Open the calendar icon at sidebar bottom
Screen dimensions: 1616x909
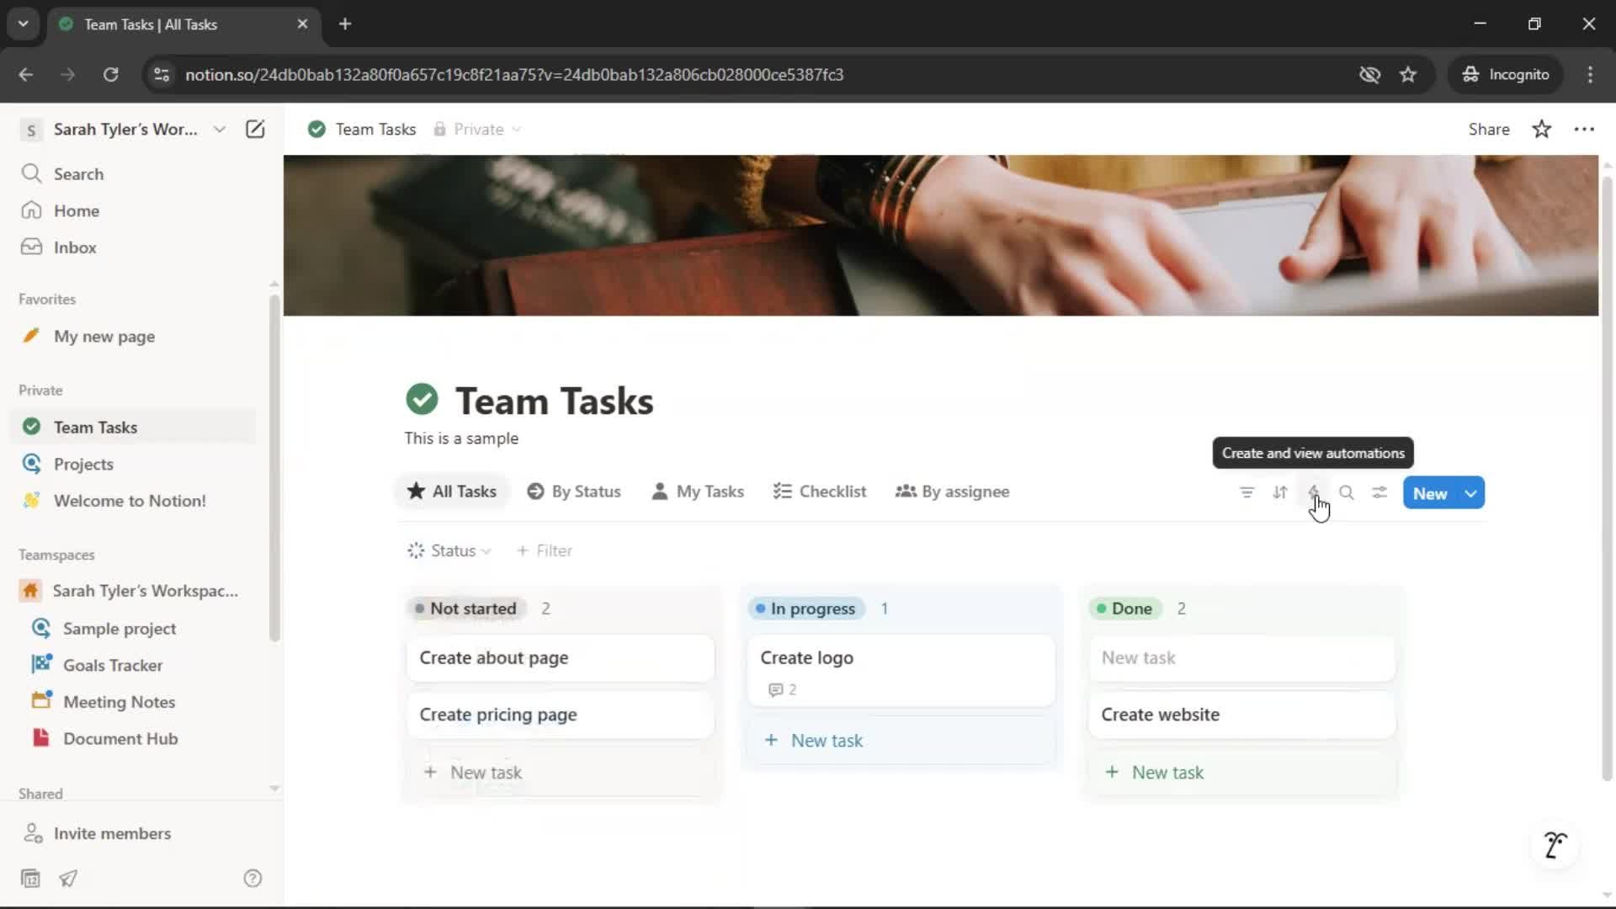click(30, 878)
